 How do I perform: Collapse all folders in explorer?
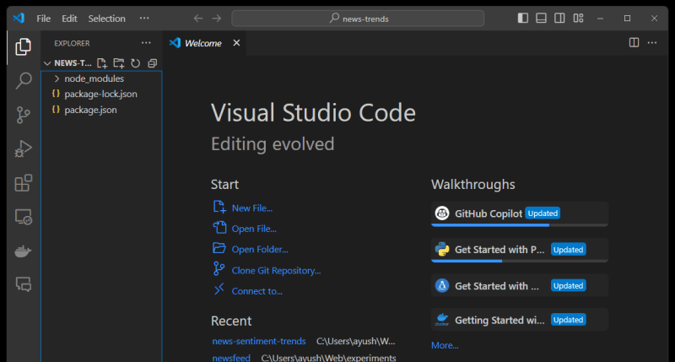(153, 63)
